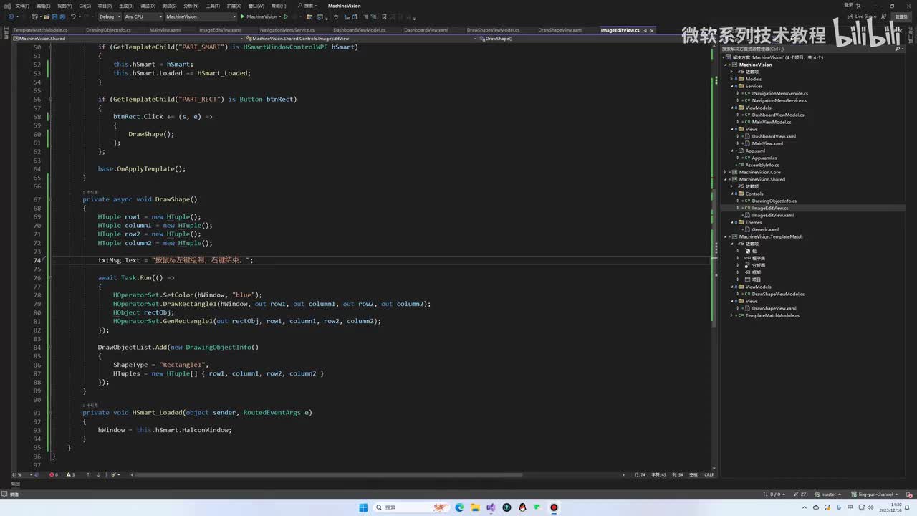Click the 登录 sign-in link
This screenshot has height=516, width=917.
pyautogui.click(x=849, y=5)
